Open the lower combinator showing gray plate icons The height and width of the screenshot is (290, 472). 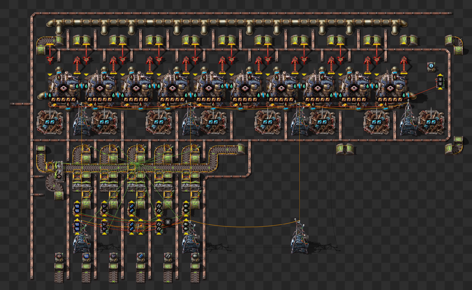tap(159, 227)
